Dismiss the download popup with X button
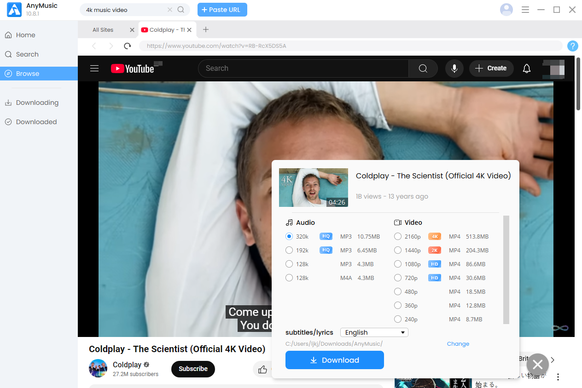582x388 pixels. 538,365
